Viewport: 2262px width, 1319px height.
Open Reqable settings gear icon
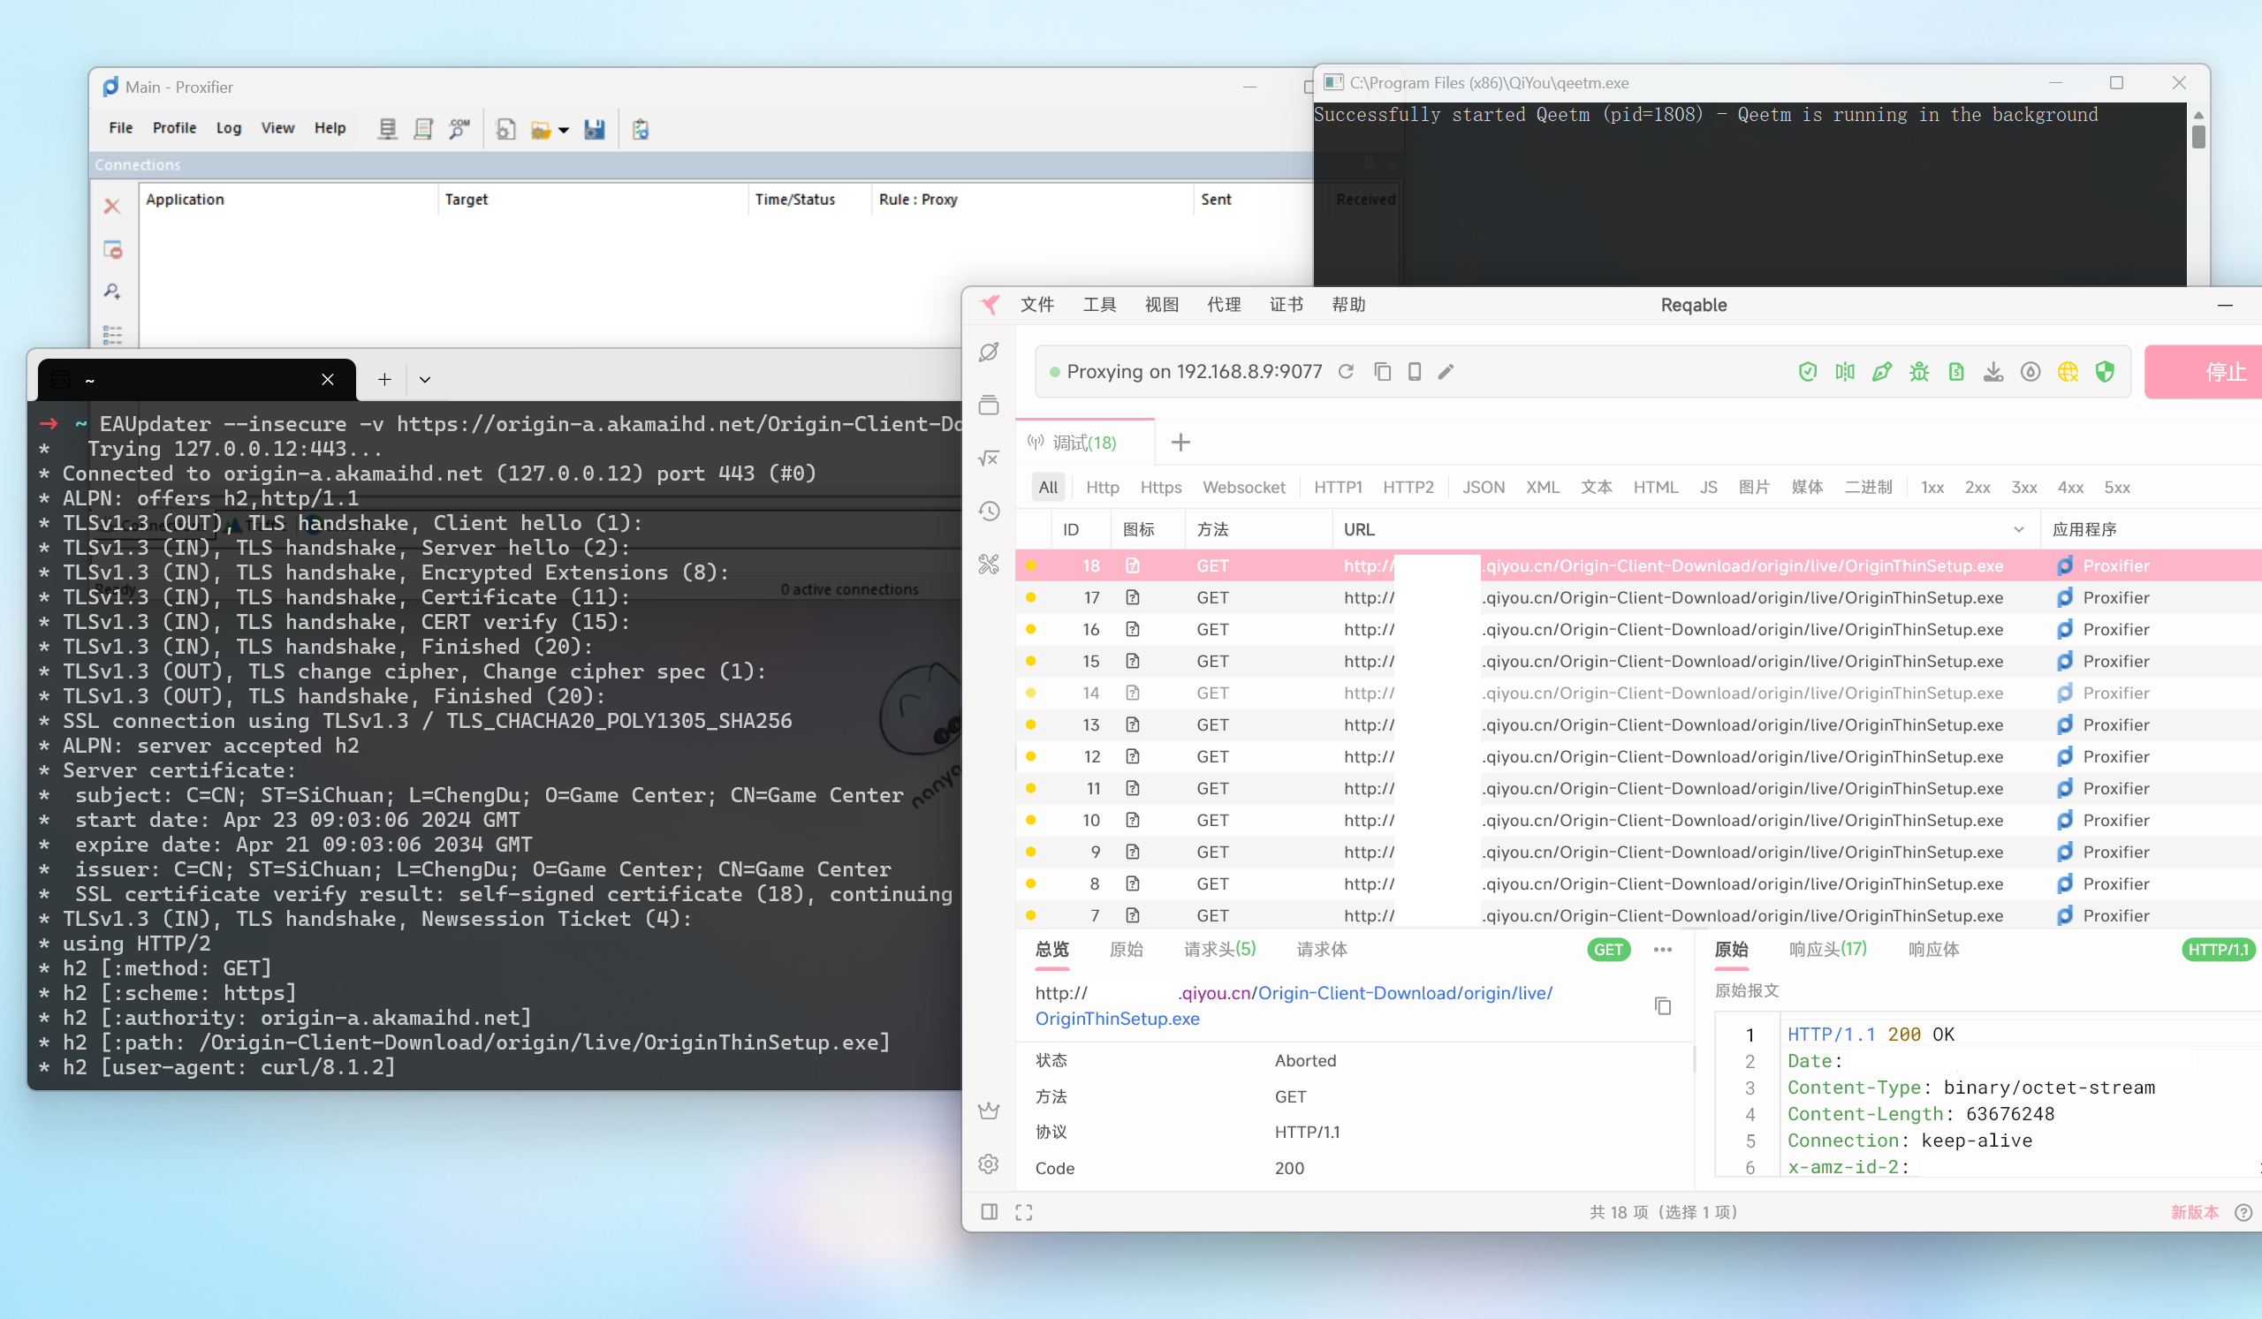988,1164
